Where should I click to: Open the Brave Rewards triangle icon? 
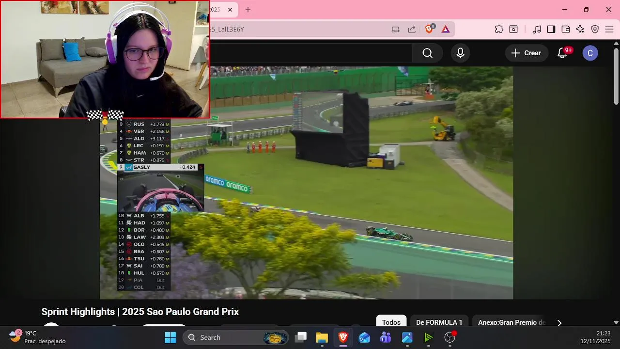[x=446, y=29]
